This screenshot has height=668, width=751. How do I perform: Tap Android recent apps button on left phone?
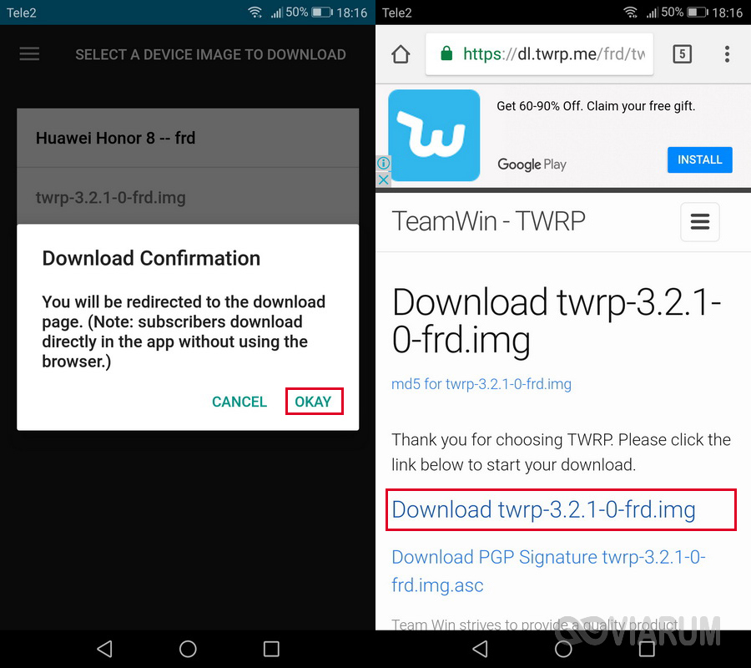[x=271, y=649]
